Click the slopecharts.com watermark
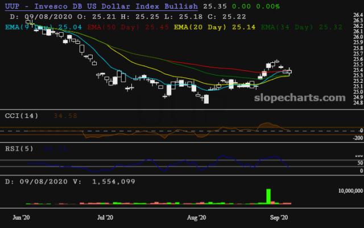The height and width of the screenshot is (228, 364). tap(299, 98)
